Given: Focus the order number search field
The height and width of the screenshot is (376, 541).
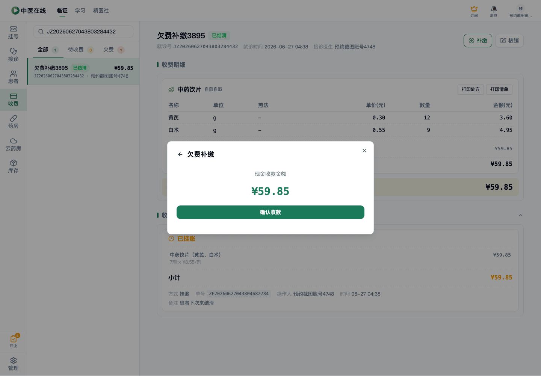Looking at the screenshot, I should 83,32.
